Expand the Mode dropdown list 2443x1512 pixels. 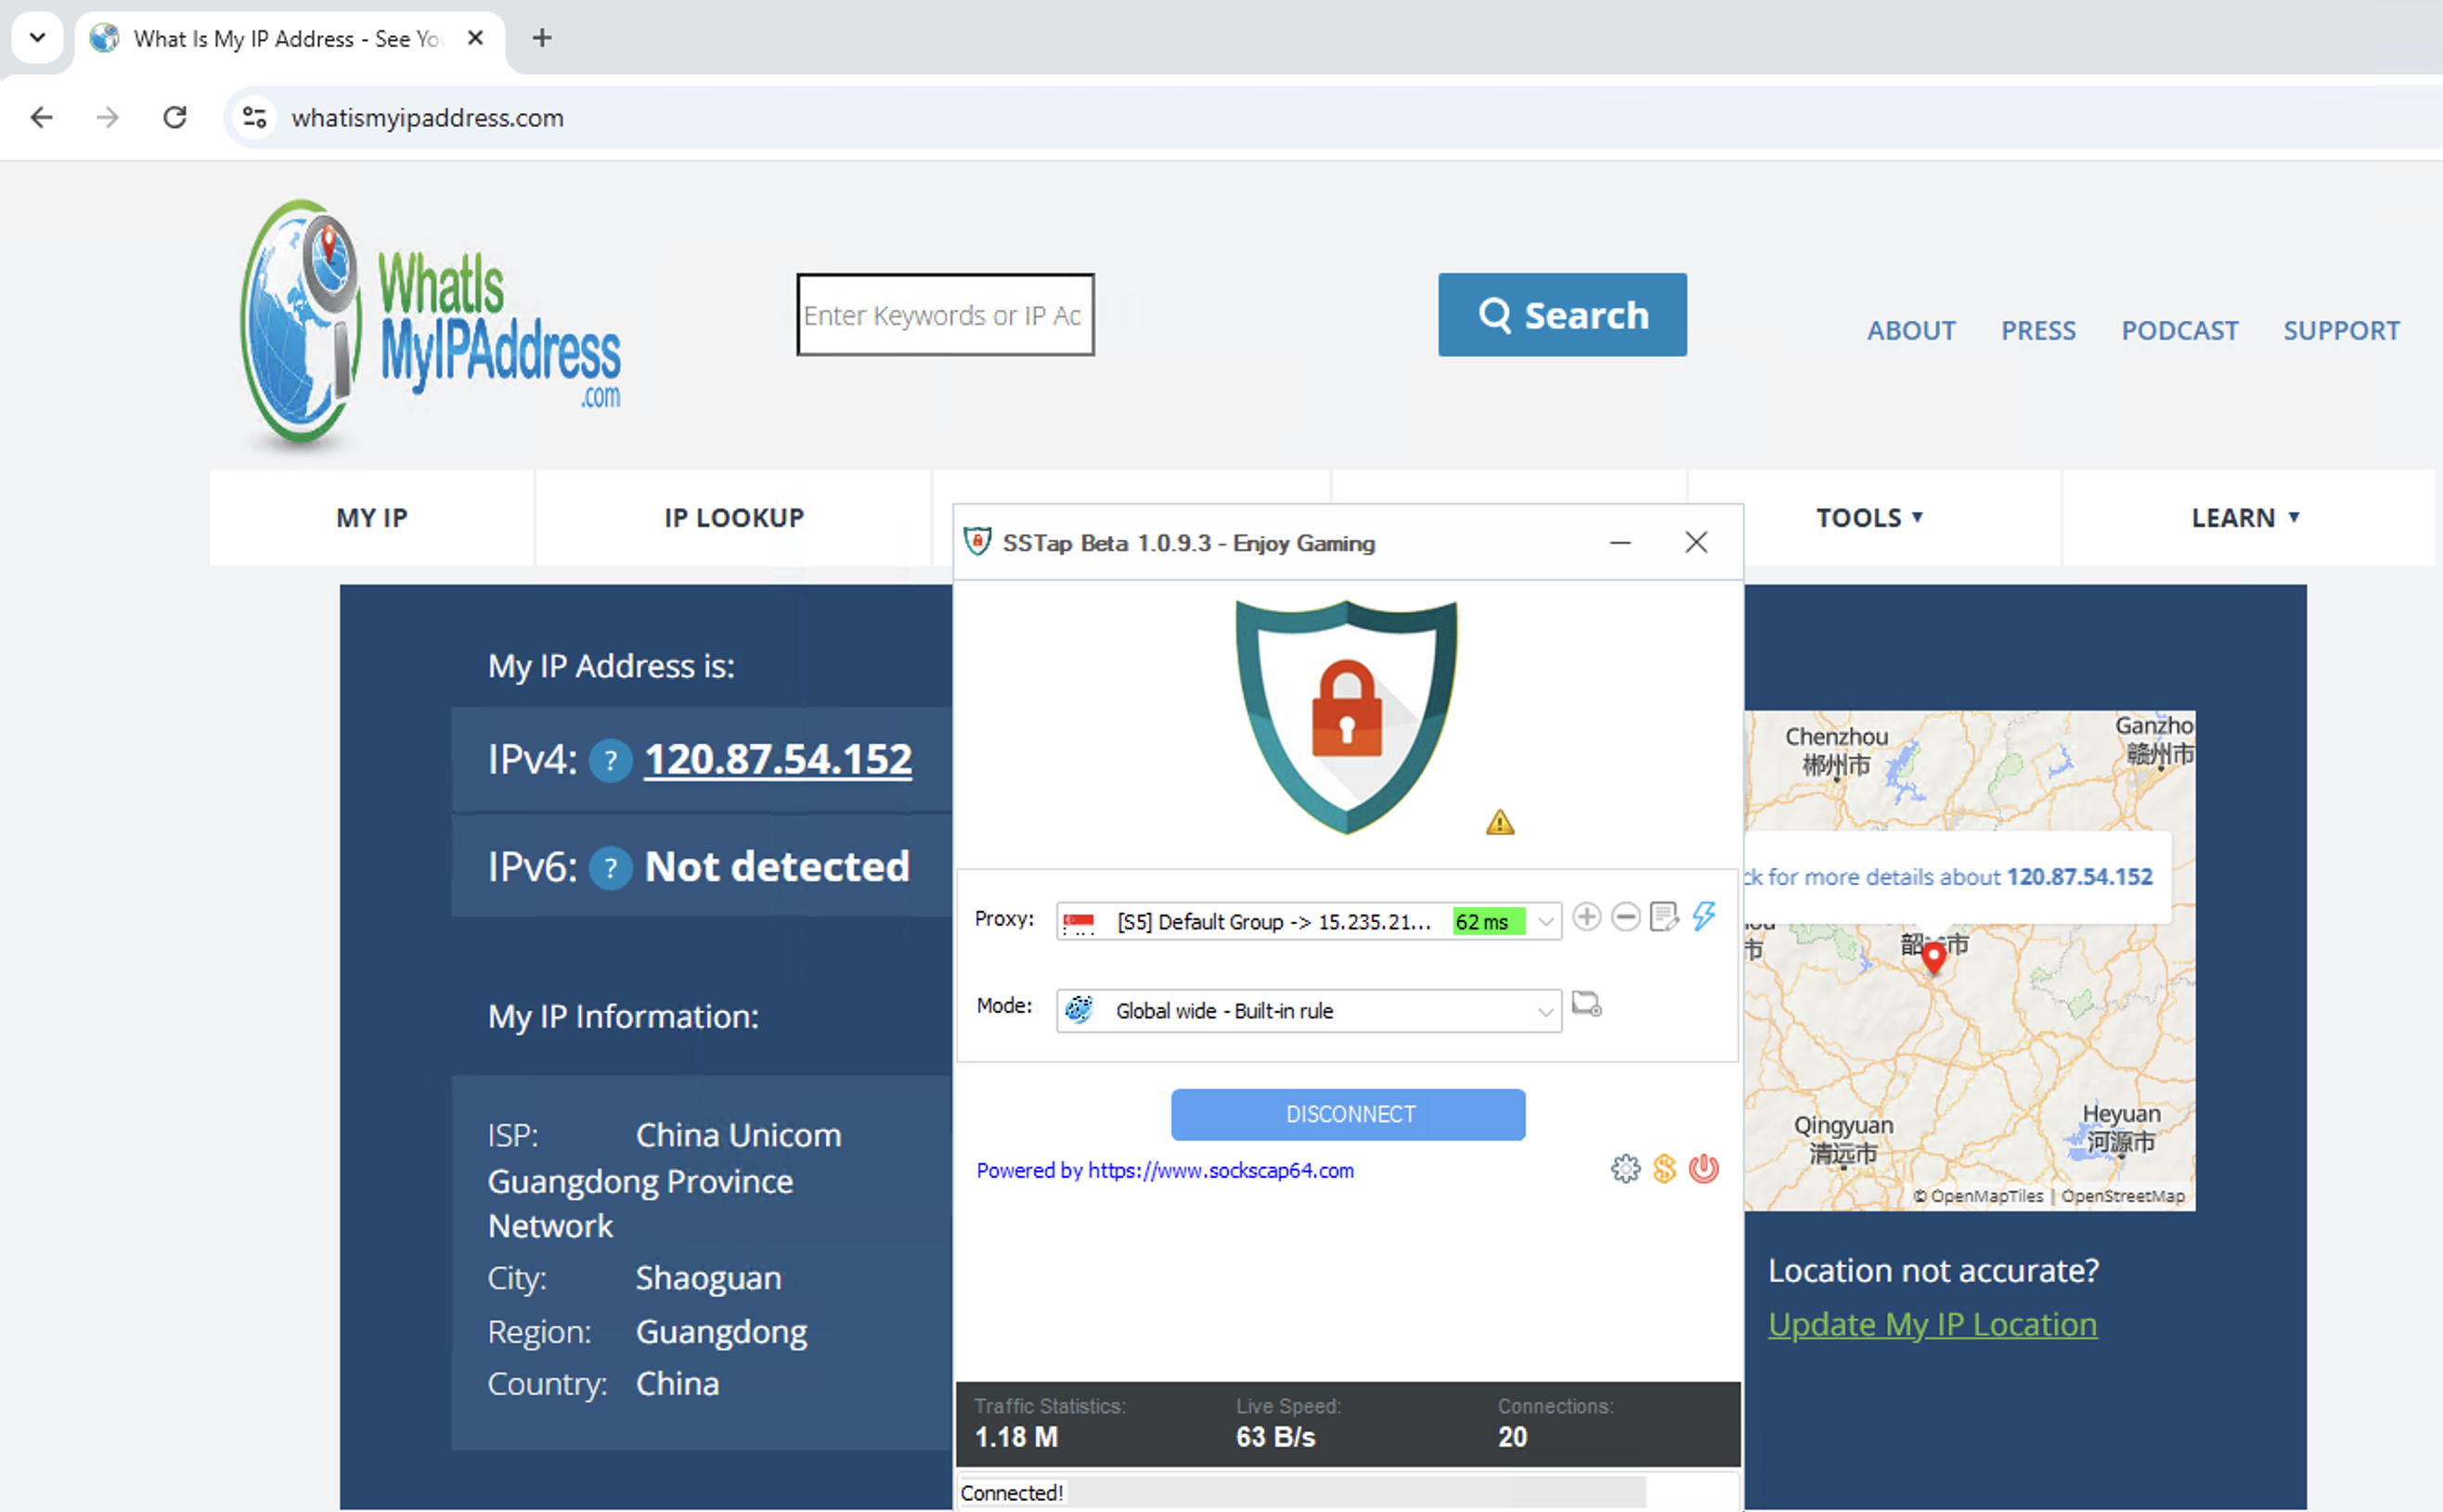pyautogui.click(x=1545, y=1012)
